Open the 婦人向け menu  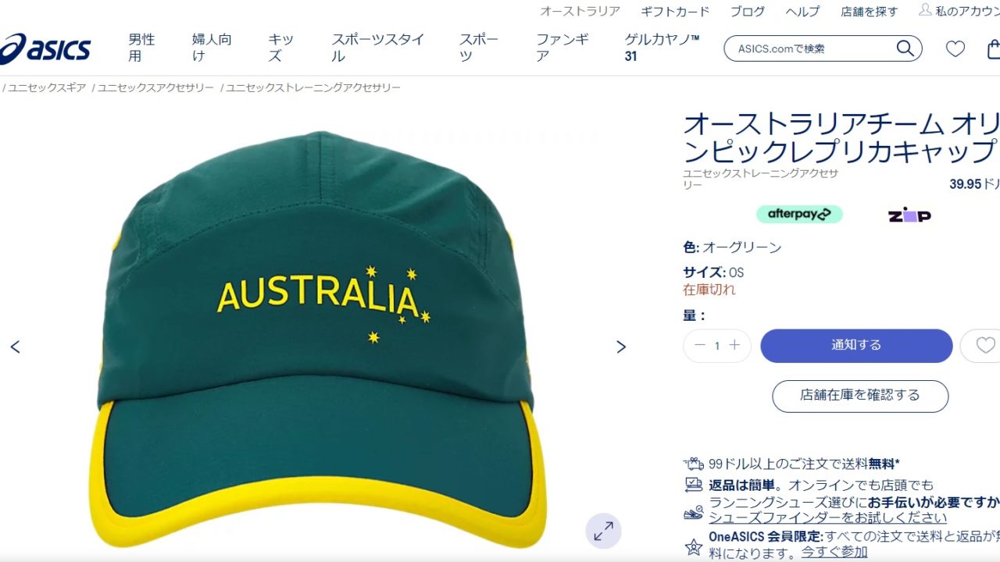coord(212,48)
